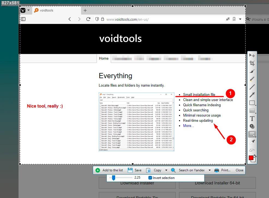The image size is (269, 198).
Task: Click the Everything heading text
Action: (115, 76)
